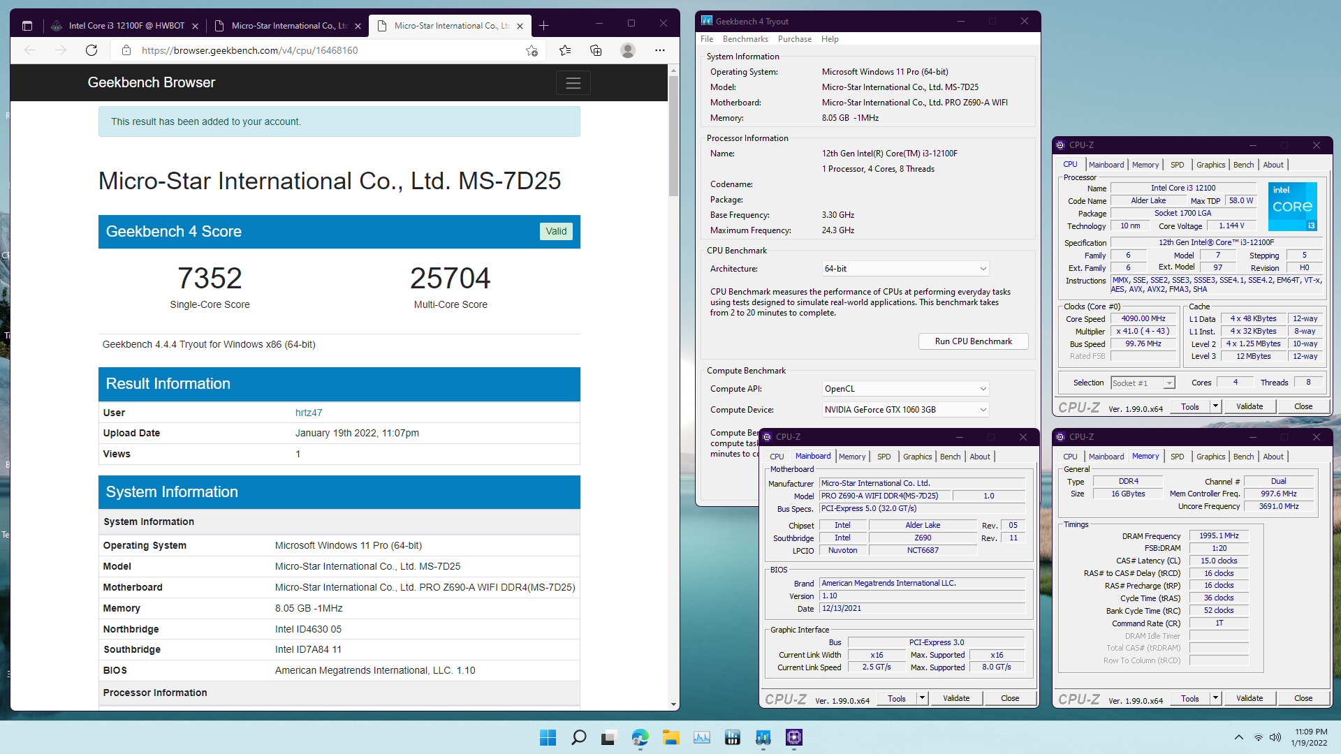Open the Help menu in Geekbench

pos(830,39)
